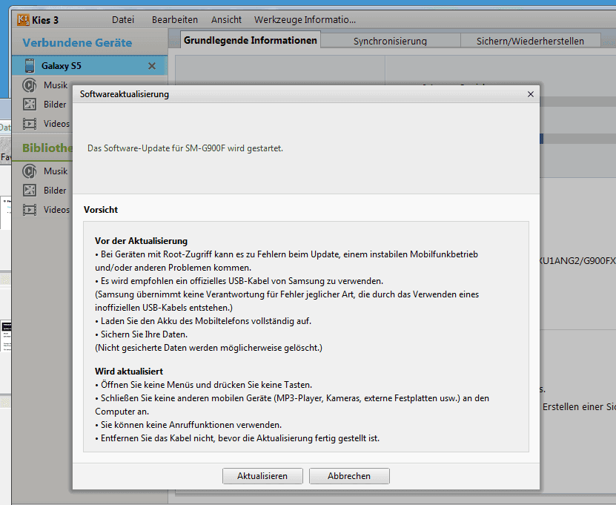Open the Bearbeiten menu

pyautogui.click(x=175, y=19)
